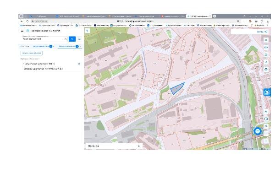Switch to the browser tab with the red icon
This screenshot has height=194, width=275.
point(173,16)
